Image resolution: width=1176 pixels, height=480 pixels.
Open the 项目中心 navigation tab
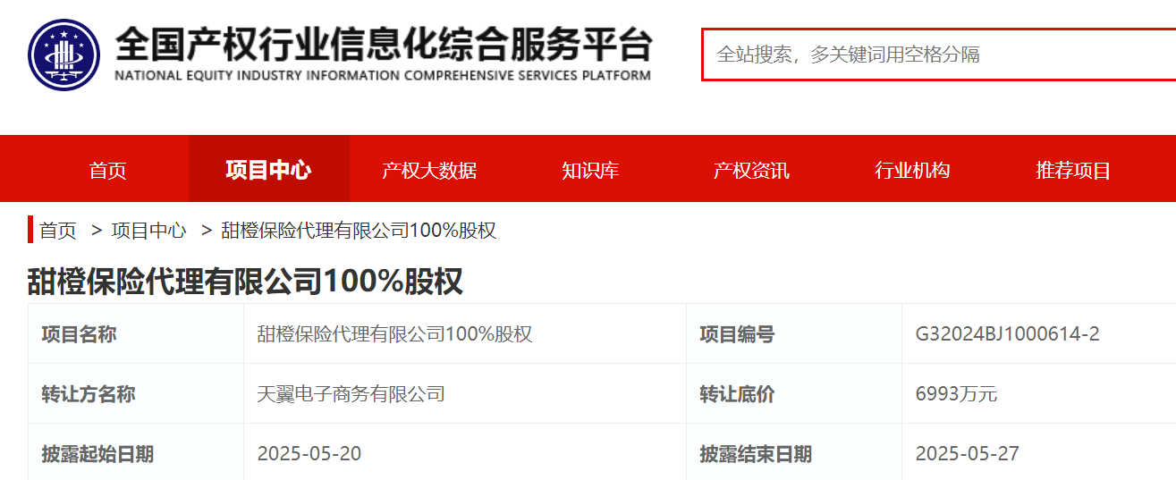pyautogui.click(x=268, y=170)
